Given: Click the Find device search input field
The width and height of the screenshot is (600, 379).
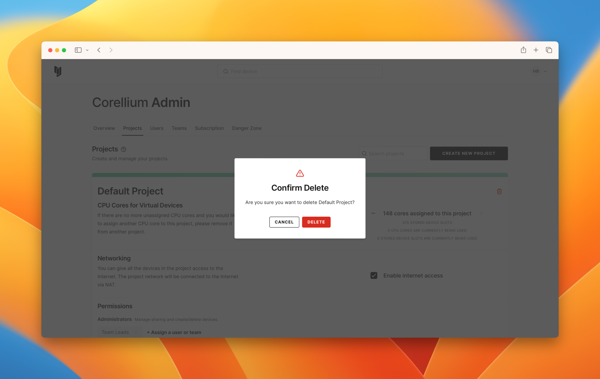Looking at the screenshot, I should (300, 71).
